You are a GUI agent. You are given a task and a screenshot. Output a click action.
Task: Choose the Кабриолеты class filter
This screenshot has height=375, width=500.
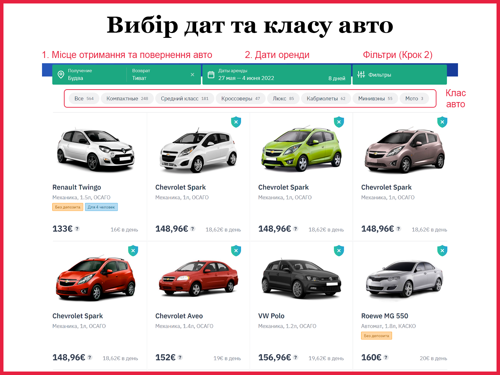click(326, 99)
